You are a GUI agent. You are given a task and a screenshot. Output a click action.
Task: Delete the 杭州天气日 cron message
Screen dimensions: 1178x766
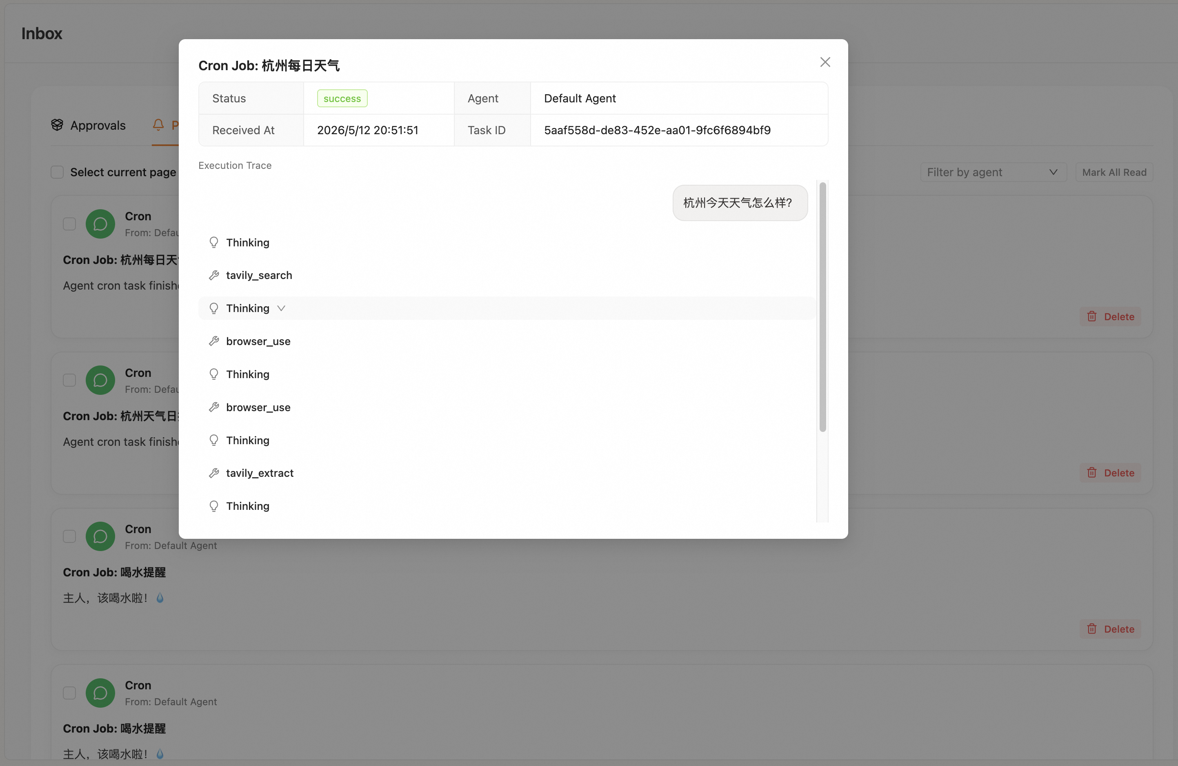1110,473
